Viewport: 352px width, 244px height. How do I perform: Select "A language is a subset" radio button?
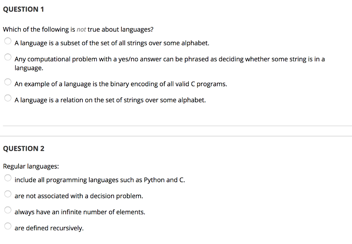8,41
